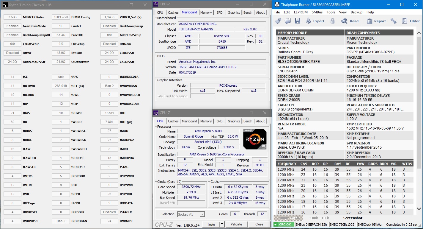
Task: Click the tRFC (ns) value 283,019
Action: [61, 86]
